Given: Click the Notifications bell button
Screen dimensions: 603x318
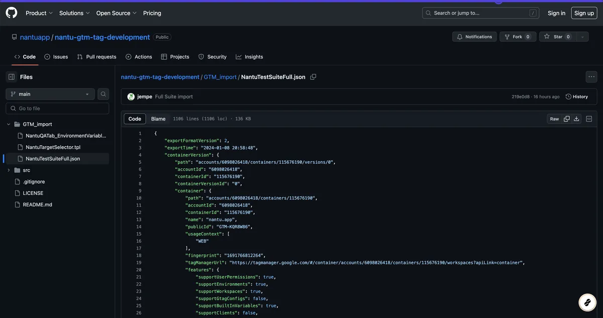Looking at the screenshot, I should [474, 37].
